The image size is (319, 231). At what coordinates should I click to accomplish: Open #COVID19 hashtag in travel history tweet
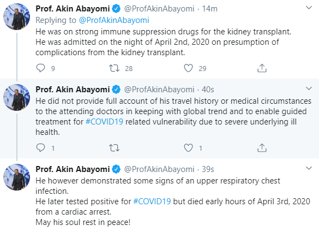click(x=104, y=122)
